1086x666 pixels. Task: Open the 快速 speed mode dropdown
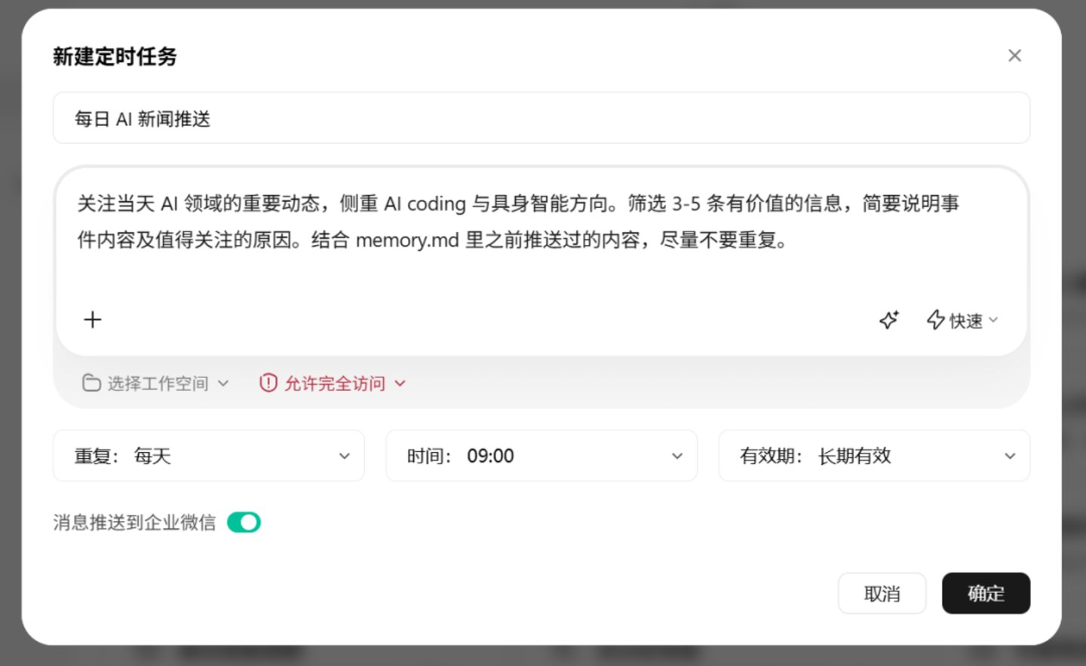point(962,320)
